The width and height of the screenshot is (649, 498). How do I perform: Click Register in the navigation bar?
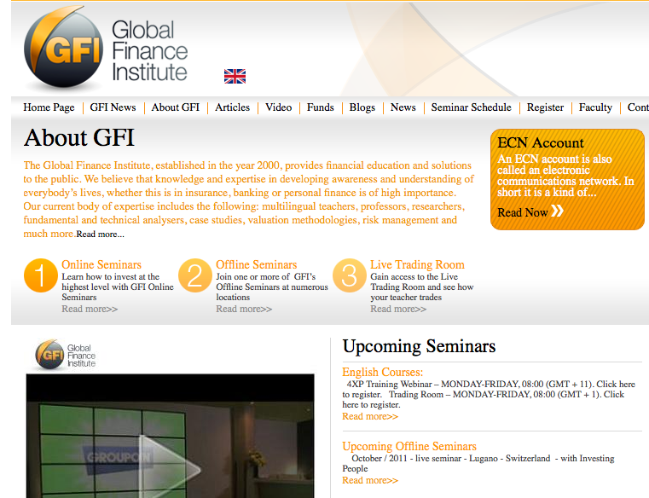(545, 107)
